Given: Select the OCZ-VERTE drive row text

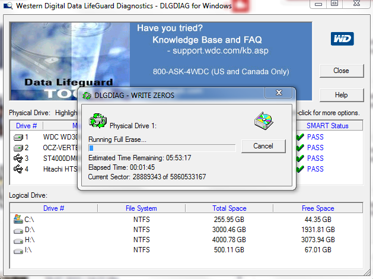Looking at the screenshot, I should click(x=60, y=148).
